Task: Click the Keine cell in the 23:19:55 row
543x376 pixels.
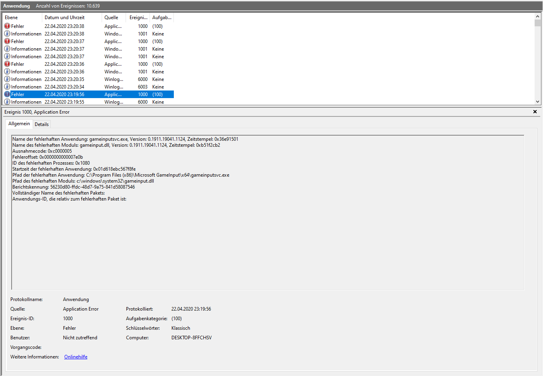Action: click(x=158, y=102)
